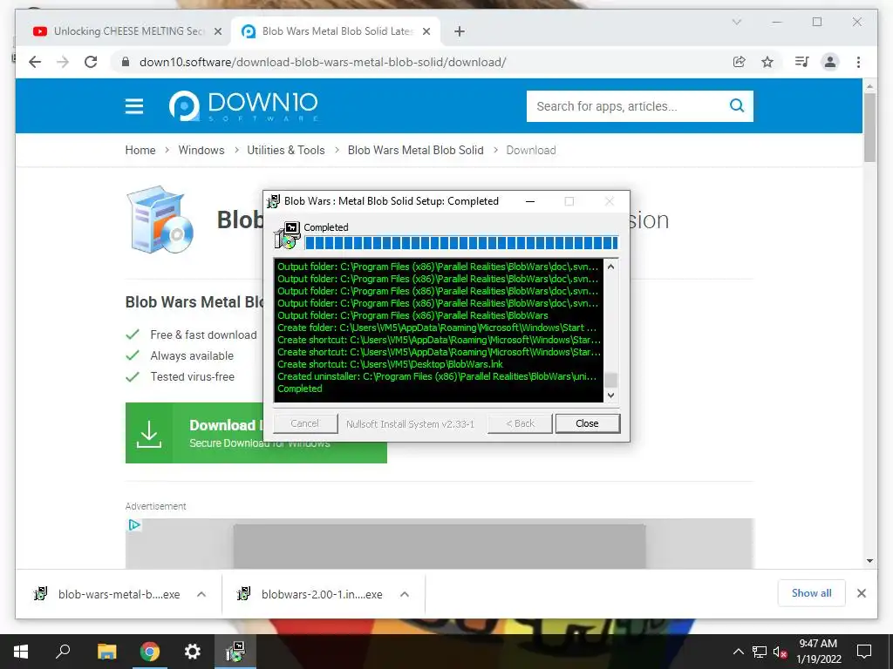Viewport: 893px width, 669px height.
Task: Select 'Created uninstaller' log line
Action: click(437, 376)
